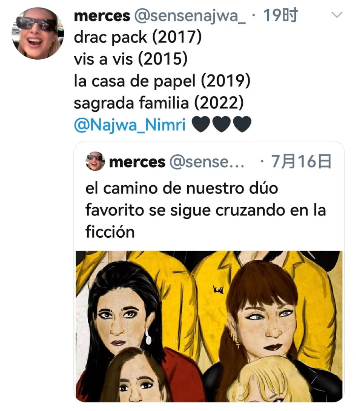
Task: Click the 7月16日 date on the quoted tweet
Action: (x=301, y=161)
